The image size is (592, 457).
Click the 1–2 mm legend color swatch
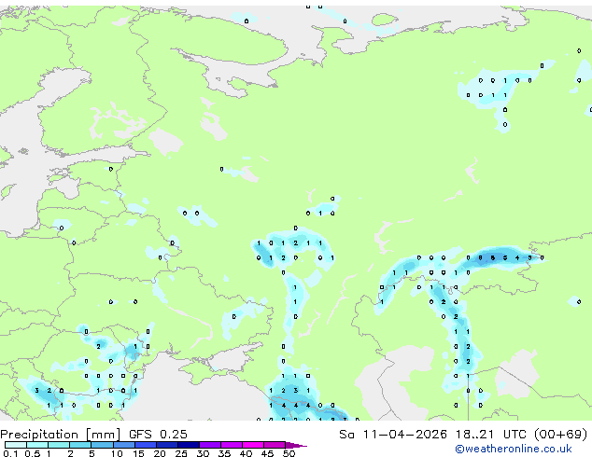59,445
